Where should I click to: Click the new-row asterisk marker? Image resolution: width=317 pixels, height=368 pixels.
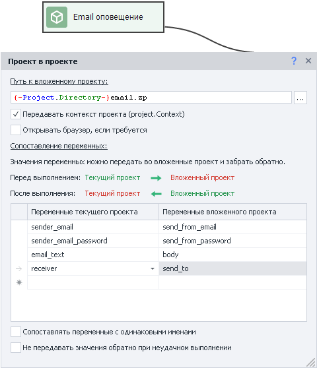click(19, 282)
